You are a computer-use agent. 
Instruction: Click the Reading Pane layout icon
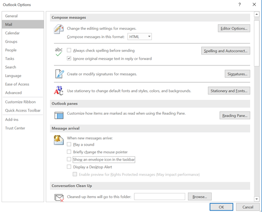(59, 115)
